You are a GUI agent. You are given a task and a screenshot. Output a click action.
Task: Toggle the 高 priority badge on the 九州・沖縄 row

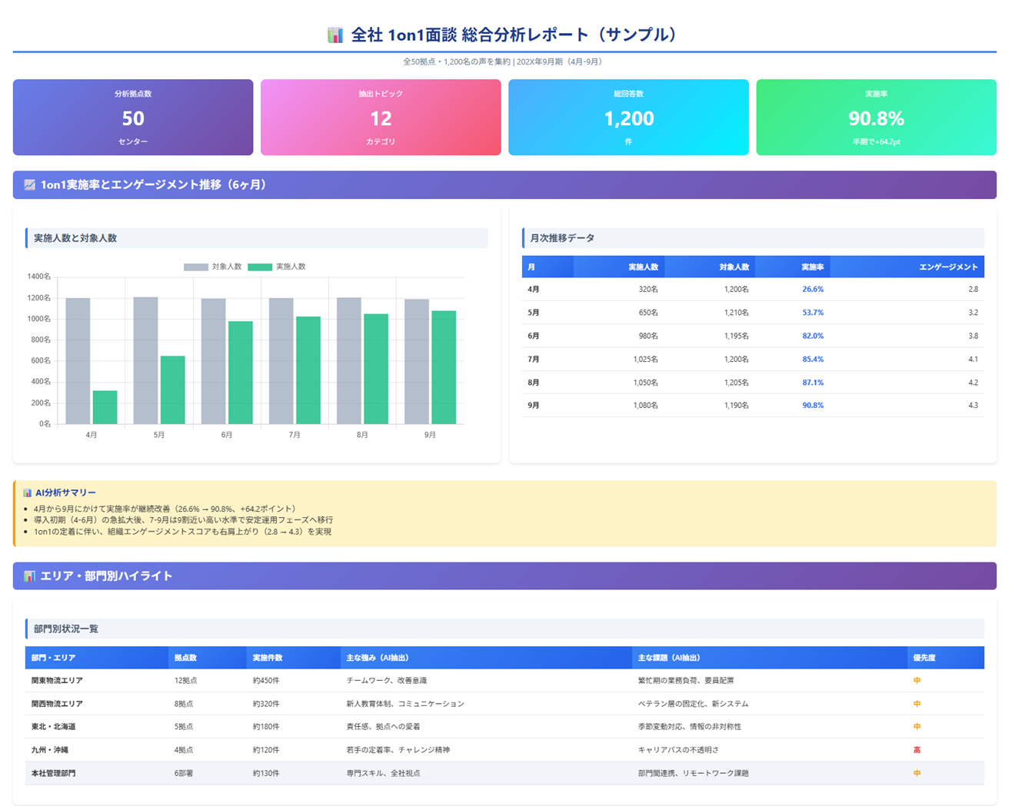pyautogui.click(x=917, y=750)
